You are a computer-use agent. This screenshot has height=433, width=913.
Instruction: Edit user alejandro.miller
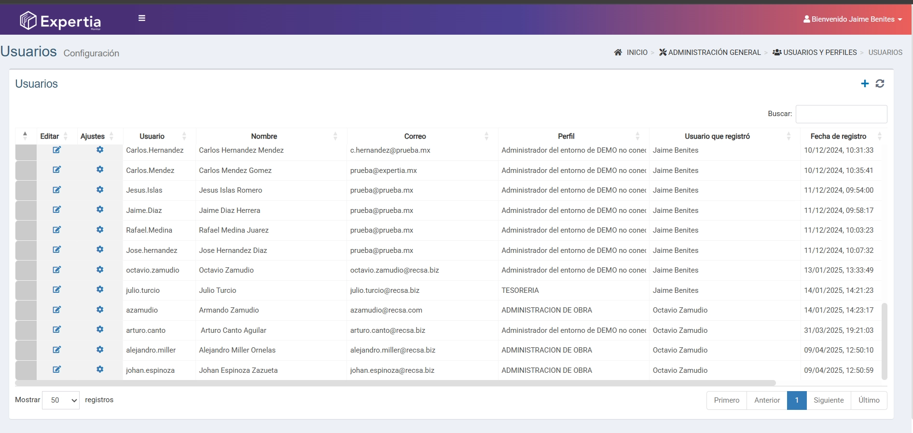(57, 350)
